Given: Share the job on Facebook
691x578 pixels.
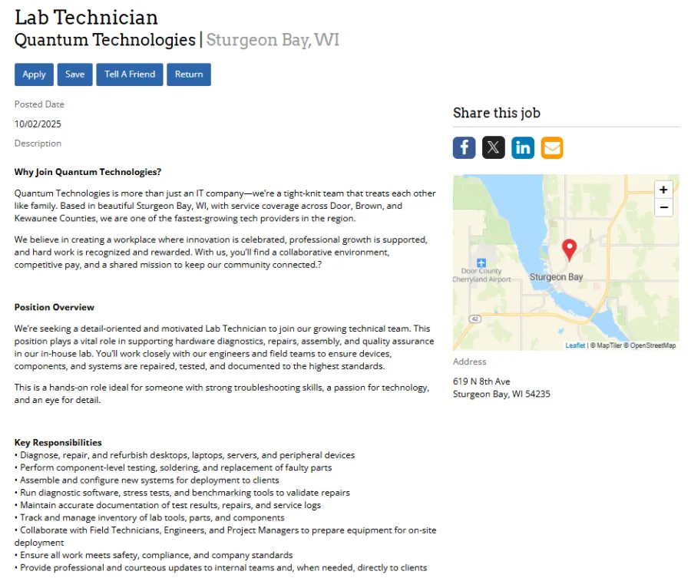Looking at the screenshot, I should click(x=464, y=147).
